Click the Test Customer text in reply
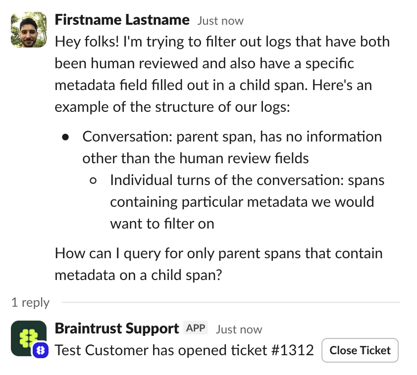Screen dimensions: 417x375 click(102, 350)
